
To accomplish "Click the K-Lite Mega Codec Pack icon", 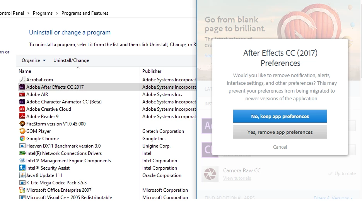I will 22,183.
